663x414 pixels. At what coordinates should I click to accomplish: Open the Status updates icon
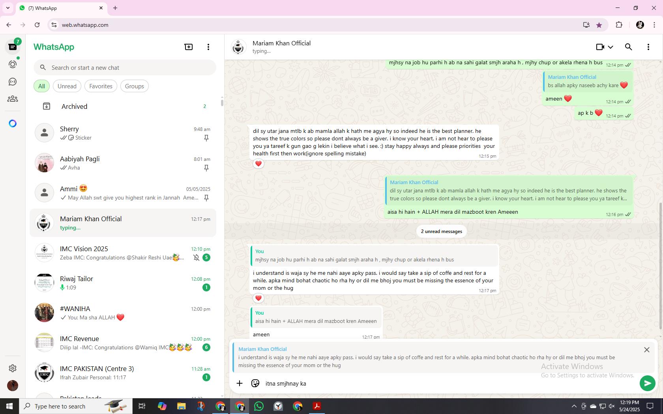tap(13, 64)
